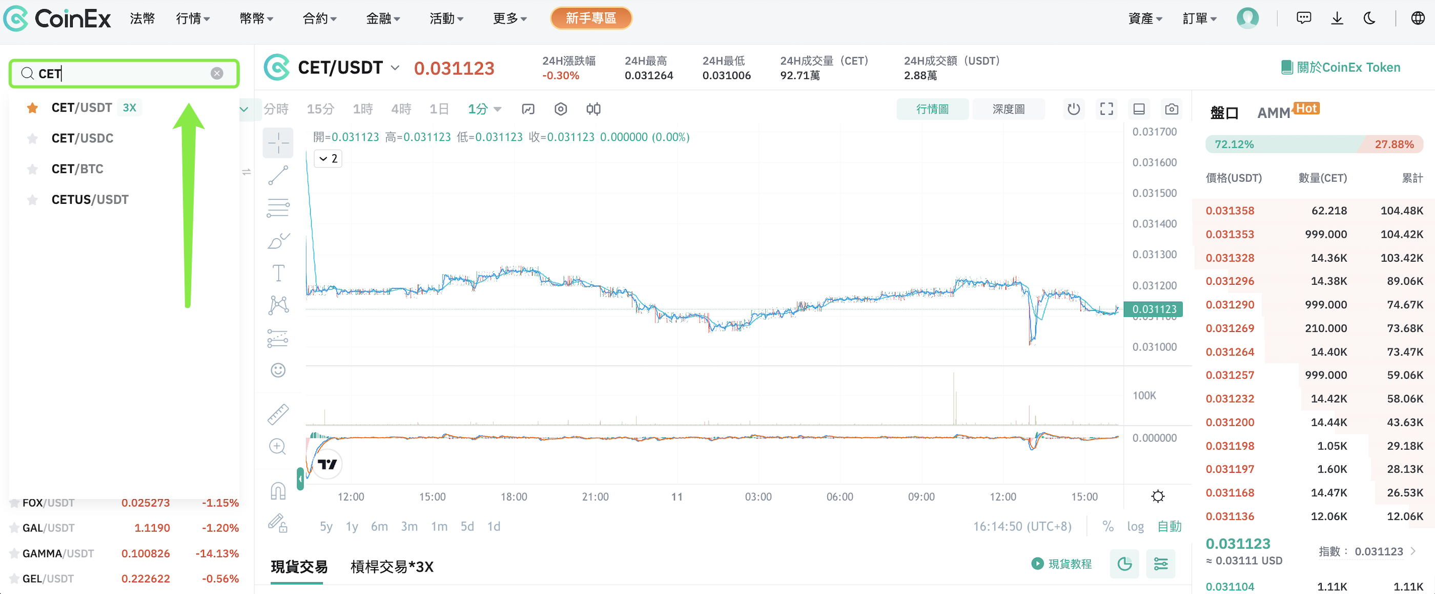Clear the search field with X
This screenshot has height=594, width=1435.
tap(217, 74)
